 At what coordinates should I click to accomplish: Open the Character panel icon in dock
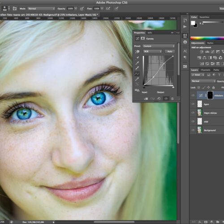coord(185,51)
